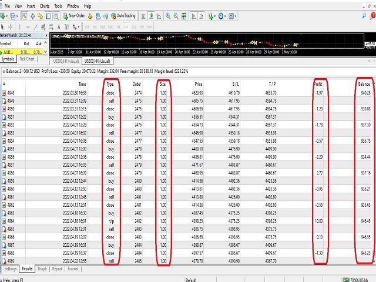Expand the Profiles dropdown arrow
376x282 pixels.
17,16
